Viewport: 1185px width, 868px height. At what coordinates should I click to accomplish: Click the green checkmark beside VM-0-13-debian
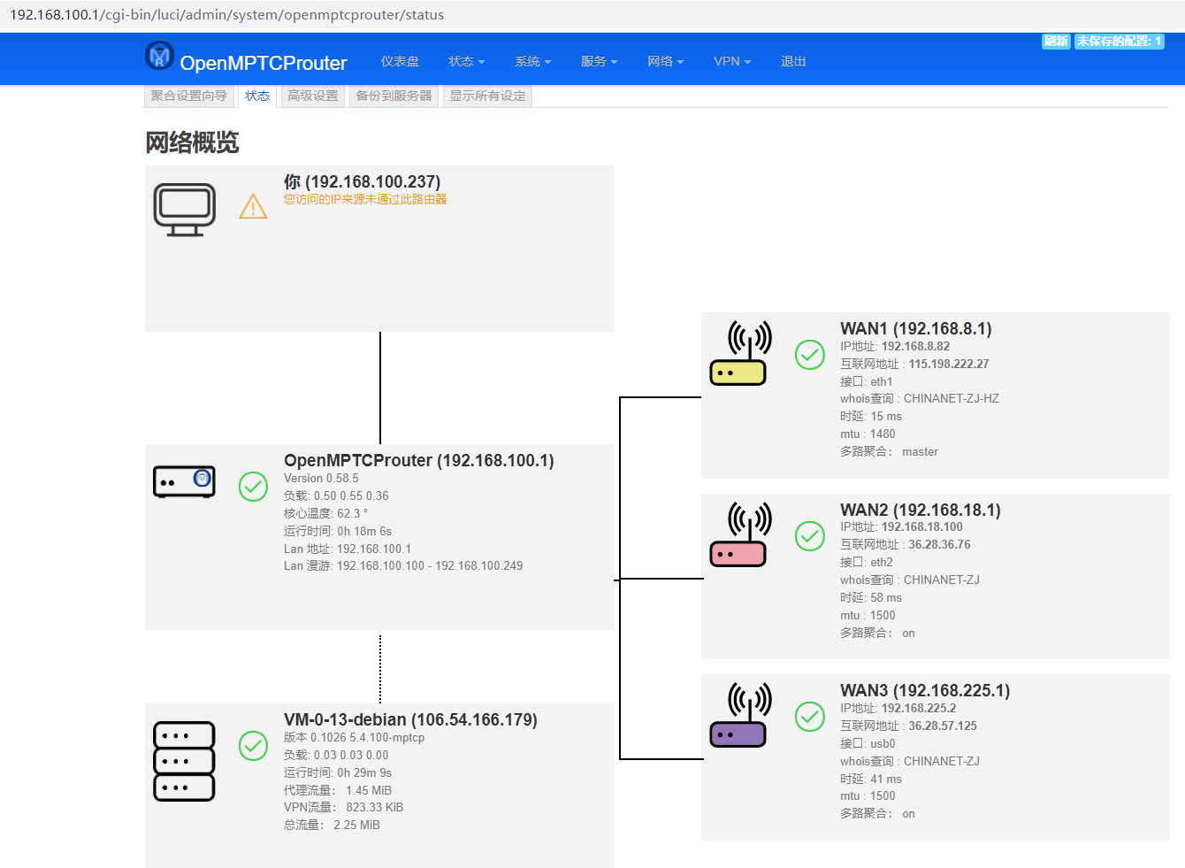[x=253, y=745]
